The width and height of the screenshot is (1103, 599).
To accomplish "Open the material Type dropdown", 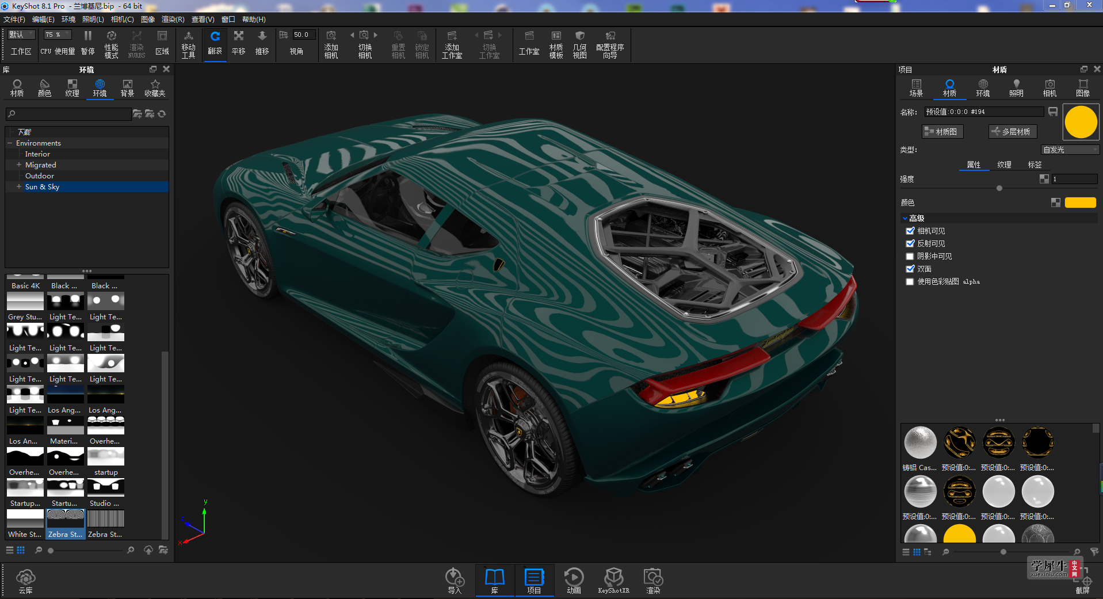I will pyautogui.click(x=1070, y=150).
